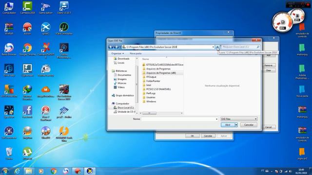Select Downloads in navigation pane
This screenshot has width=312, height=175.
click(x=121, y=59)
